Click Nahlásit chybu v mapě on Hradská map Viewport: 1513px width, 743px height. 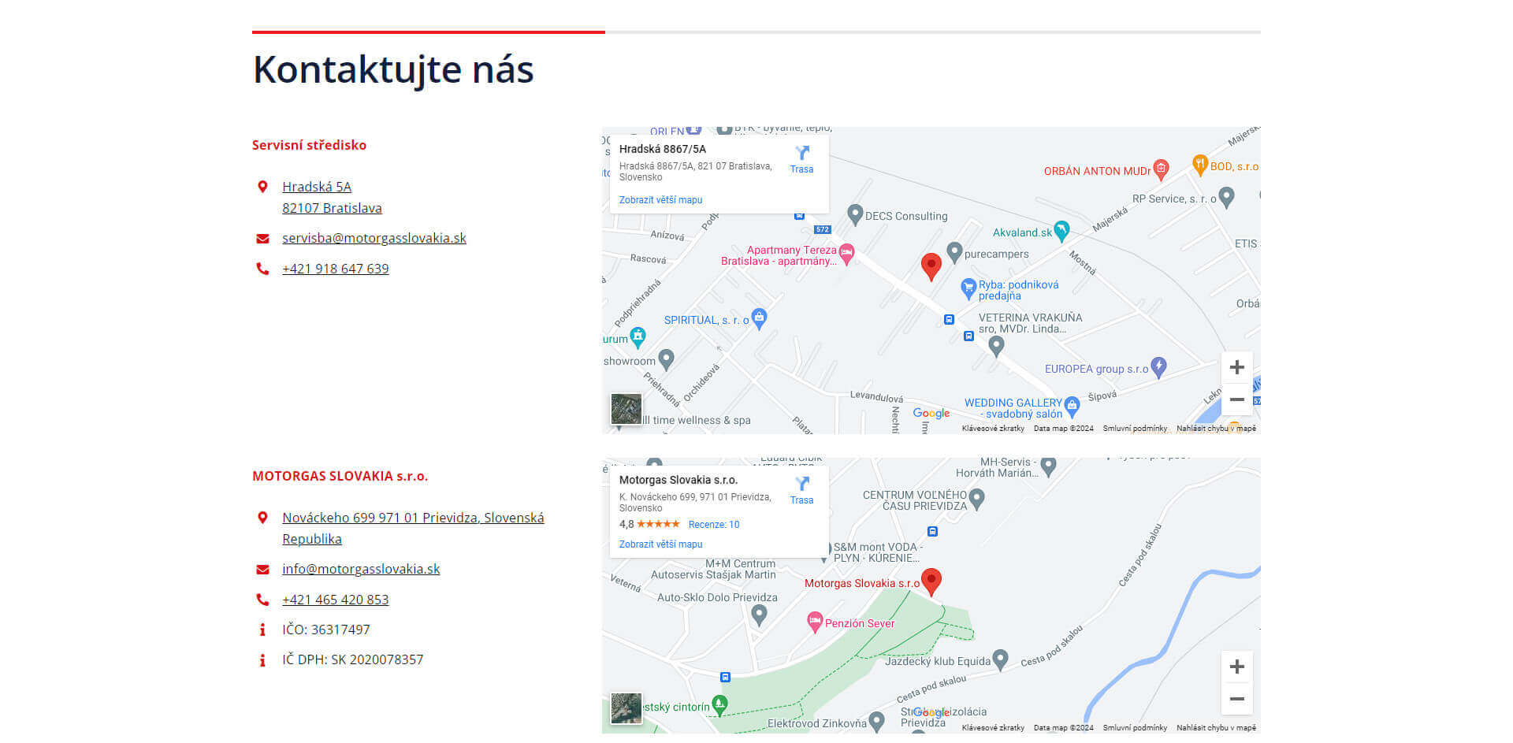tap(1216, 429)
